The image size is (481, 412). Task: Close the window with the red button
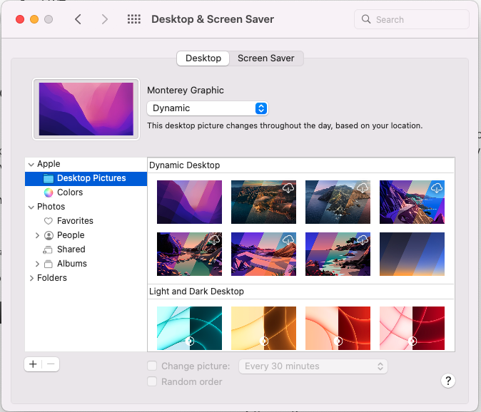[x=20, y=19]
